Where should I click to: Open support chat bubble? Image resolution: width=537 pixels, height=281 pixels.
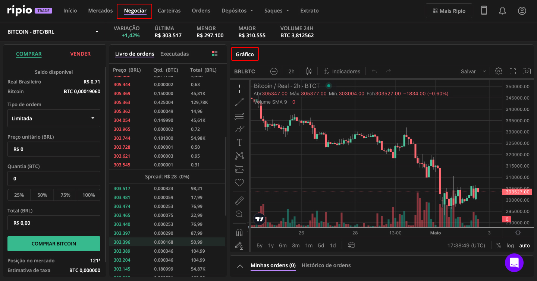pos(514,262)
